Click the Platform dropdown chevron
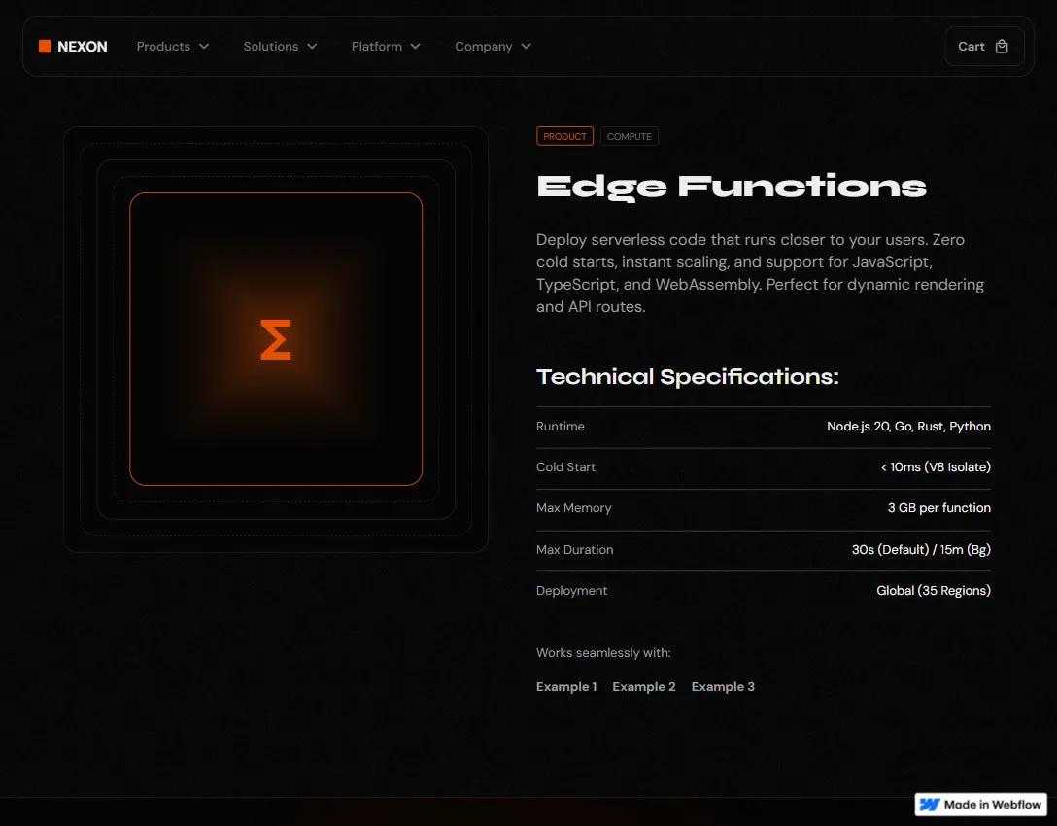The width and height of the screenshot is (1057, 826). point(416,46)
